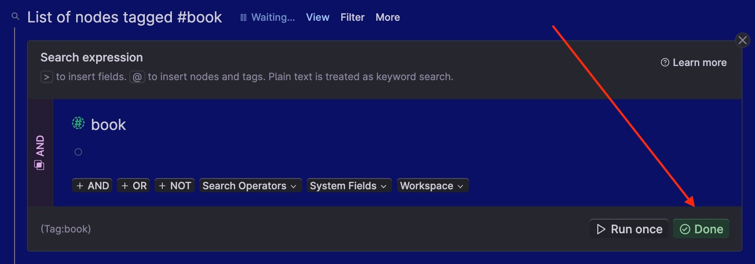The image size is (755, 264).
Task: Close the search expression panel
Action: tap(743, 40)
